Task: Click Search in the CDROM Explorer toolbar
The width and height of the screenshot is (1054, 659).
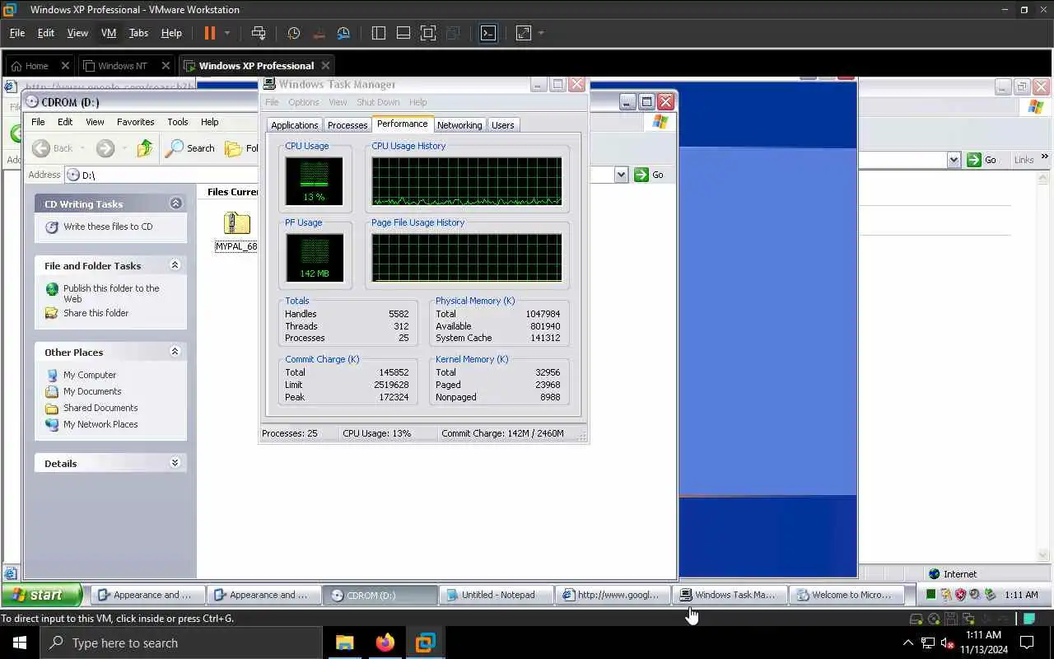Action: pyautogui.click(x=190, y=148)
